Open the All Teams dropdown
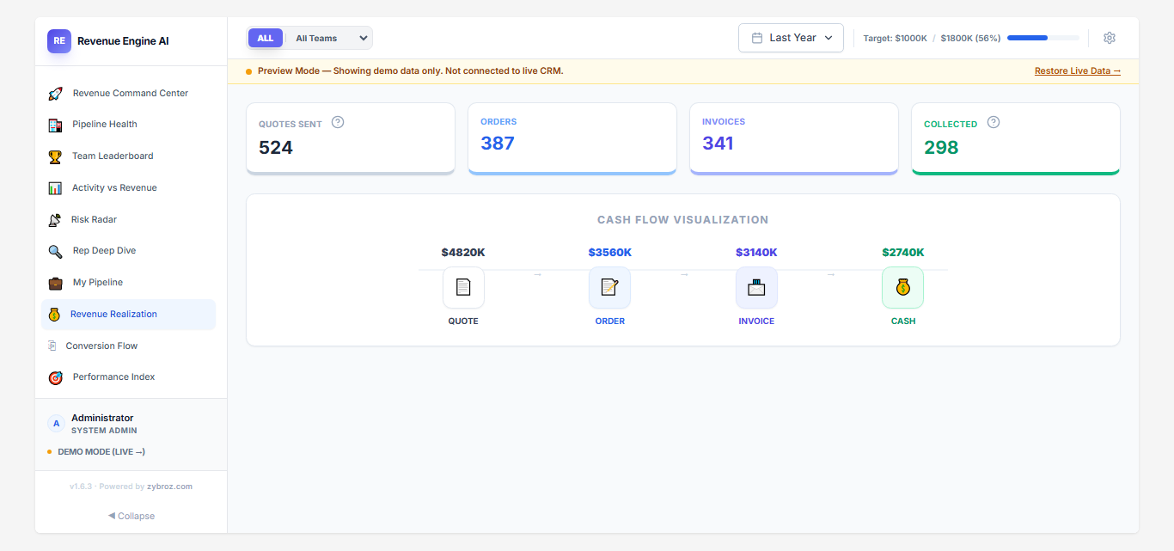Image resolution: width=1174 pixels, height=551 pixels. (x=328, y=38)
